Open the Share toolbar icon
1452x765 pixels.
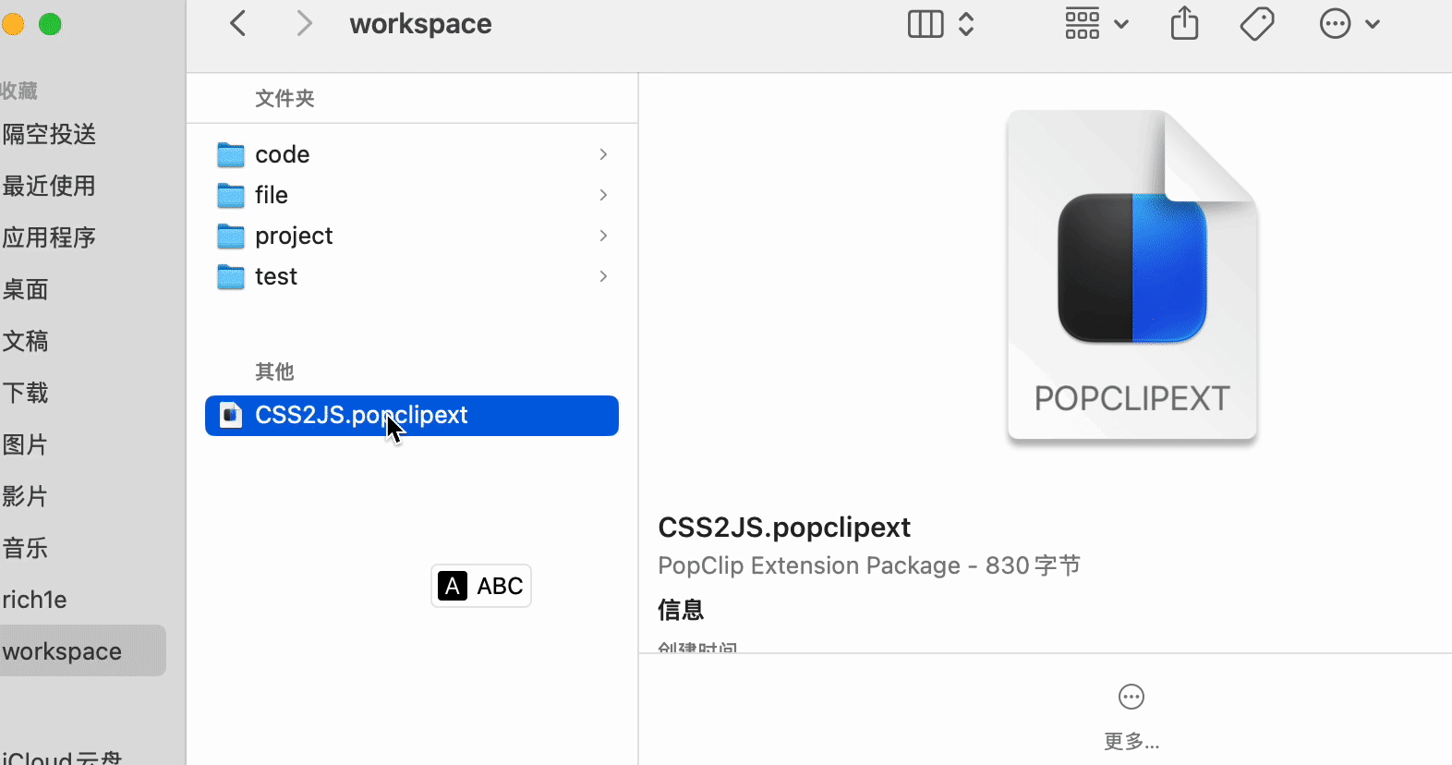[1184, 24]
